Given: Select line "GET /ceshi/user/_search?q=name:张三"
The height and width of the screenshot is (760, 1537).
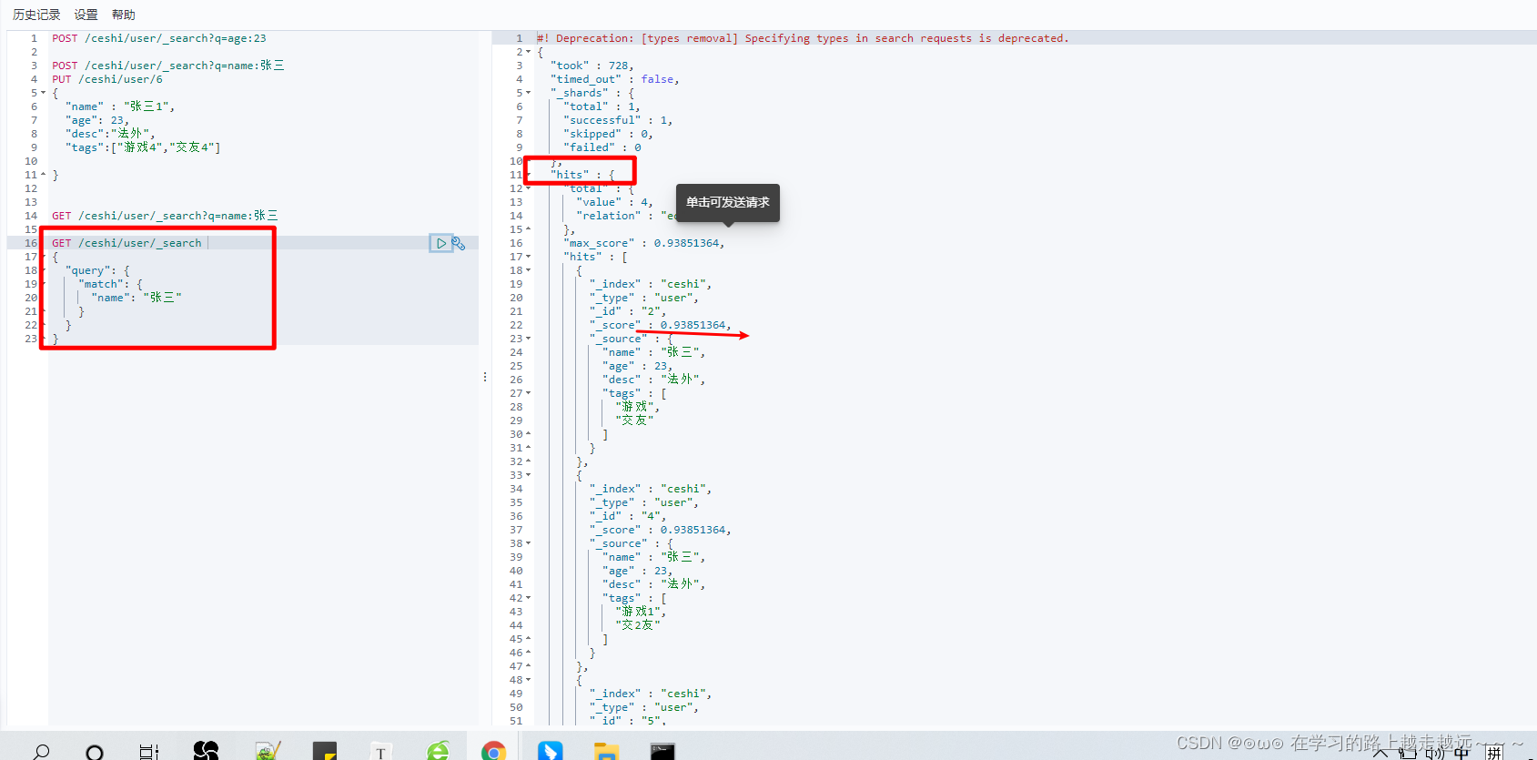Looking at the screenshot, I should (x=165, y=216).
